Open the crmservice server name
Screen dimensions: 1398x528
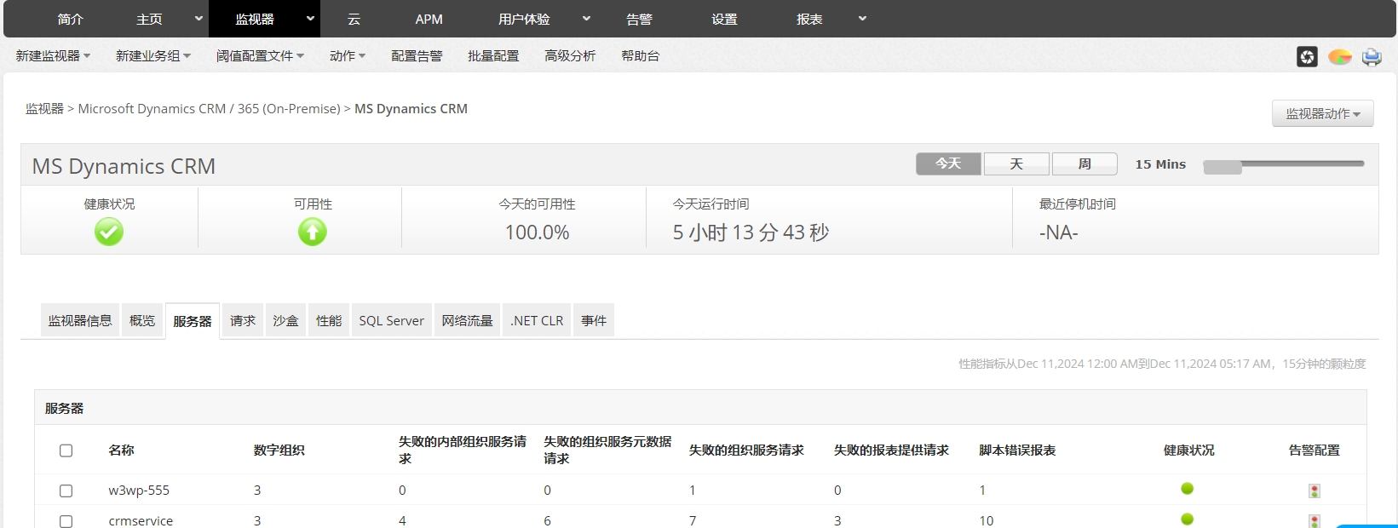point(141,521)
